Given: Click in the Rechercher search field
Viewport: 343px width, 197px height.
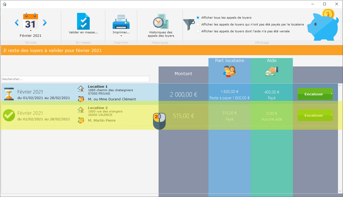Looking at the screenshot, I should pyautogui.click(x=75, y=79).
